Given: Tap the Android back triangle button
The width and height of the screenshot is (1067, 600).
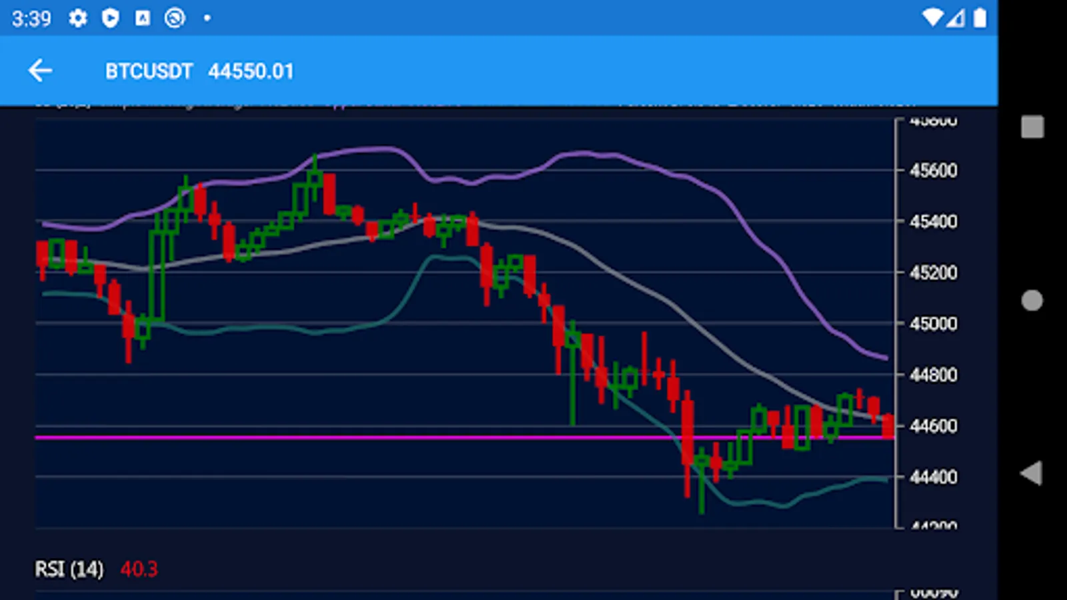Looking at the screenshot, I should point(1031,473).
